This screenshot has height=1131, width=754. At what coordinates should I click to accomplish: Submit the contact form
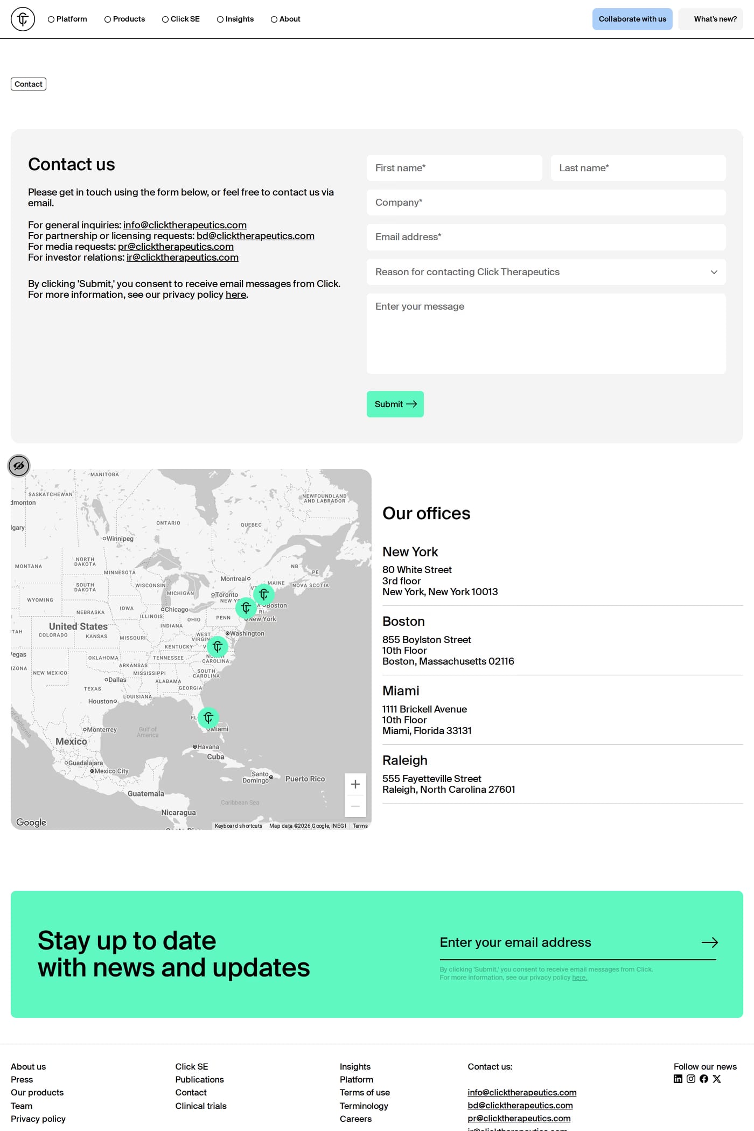click(395, 404)
